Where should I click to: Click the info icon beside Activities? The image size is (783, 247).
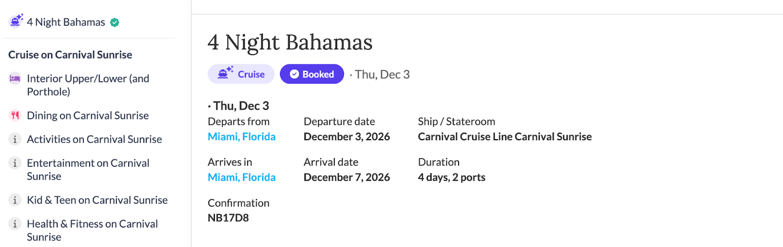click(15, 140)
